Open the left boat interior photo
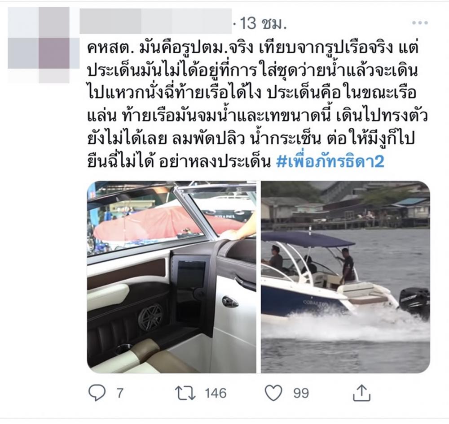 (x=172, y=277)
